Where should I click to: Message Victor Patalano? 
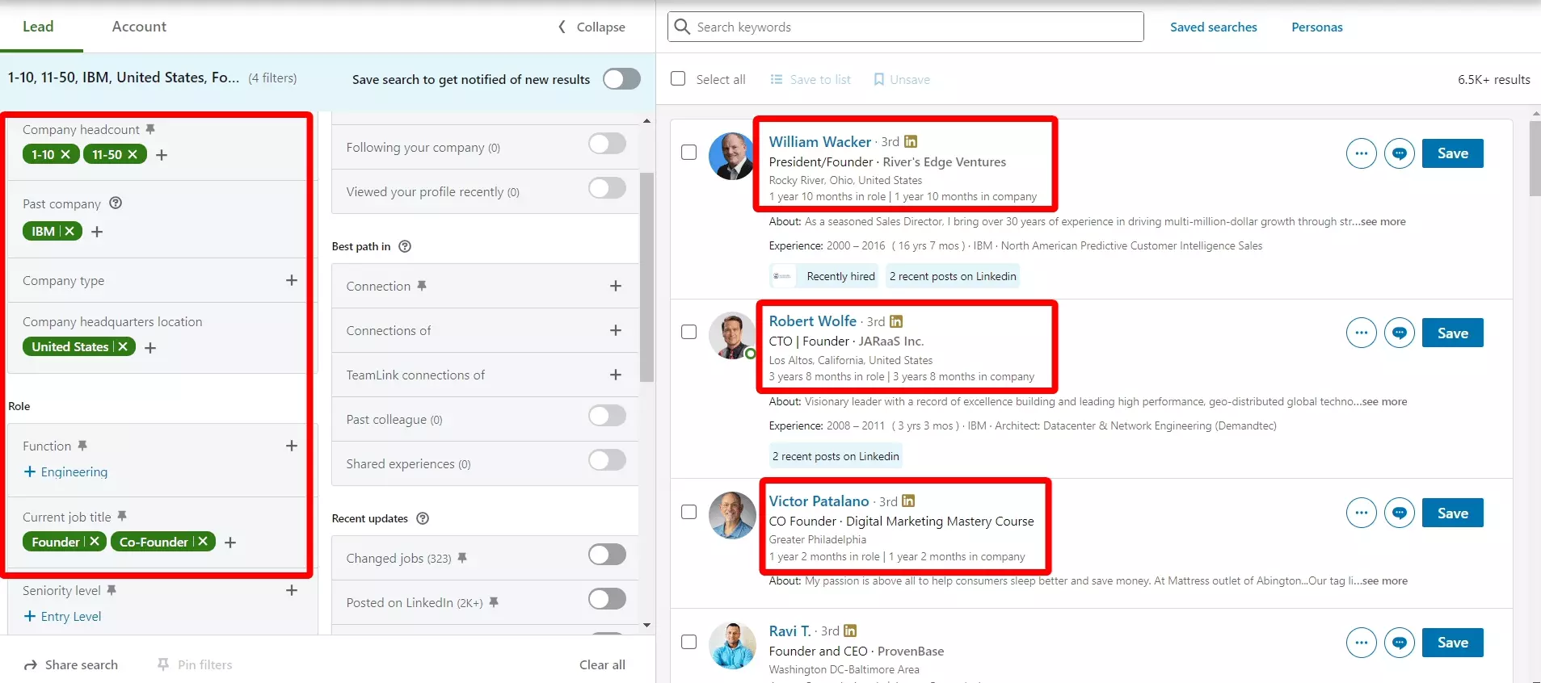click(x=1400, y=513)
